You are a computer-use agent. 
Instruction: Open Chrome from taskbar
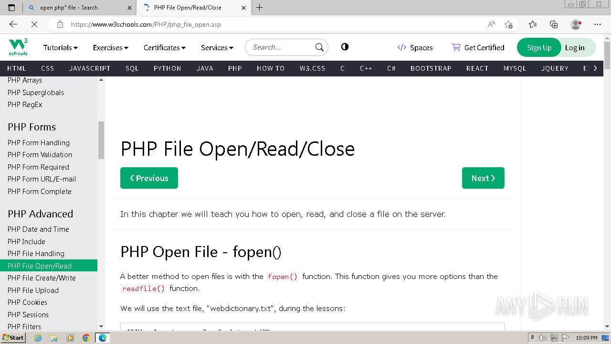click(x=86, y=338)
